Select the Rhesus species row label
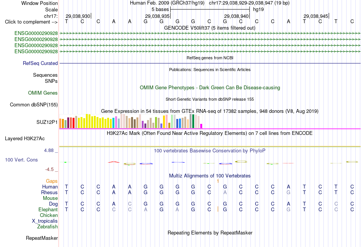 point(49,192)
